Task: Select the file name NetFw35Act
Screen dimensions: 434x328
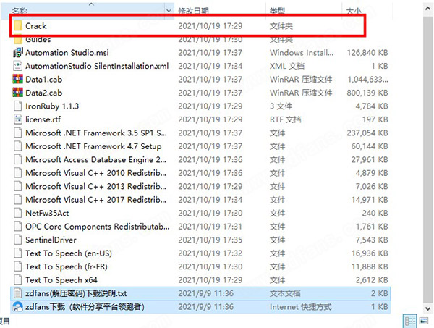Action: (x=47, y=213)
